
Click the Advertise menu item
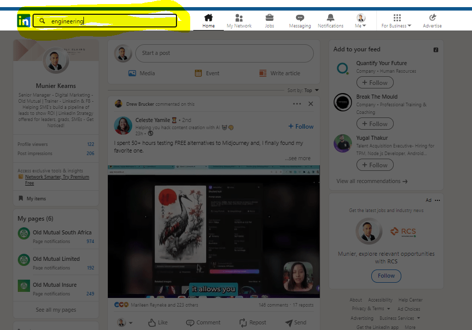coord(432,18)
